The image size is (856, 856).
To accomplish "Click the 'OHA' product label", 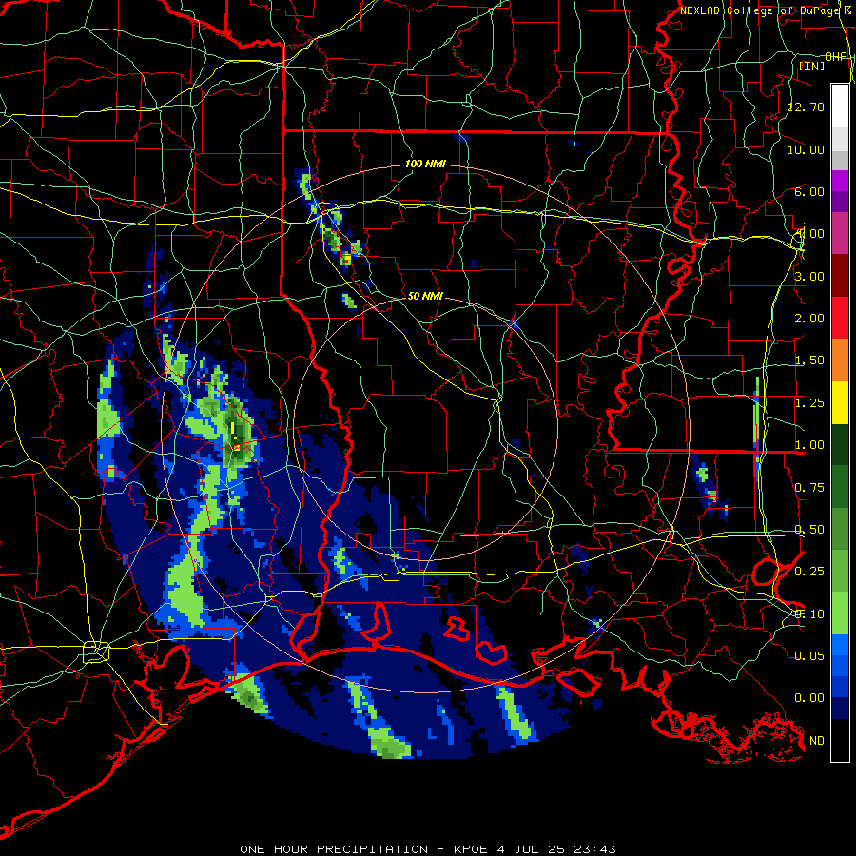I will click(836, 56).
